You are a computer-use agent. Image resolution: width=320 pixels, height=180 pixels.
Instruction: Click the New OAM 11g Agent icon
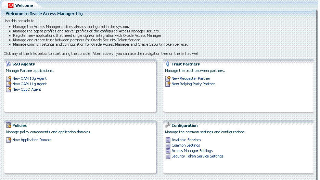click(x=9, y=84)
